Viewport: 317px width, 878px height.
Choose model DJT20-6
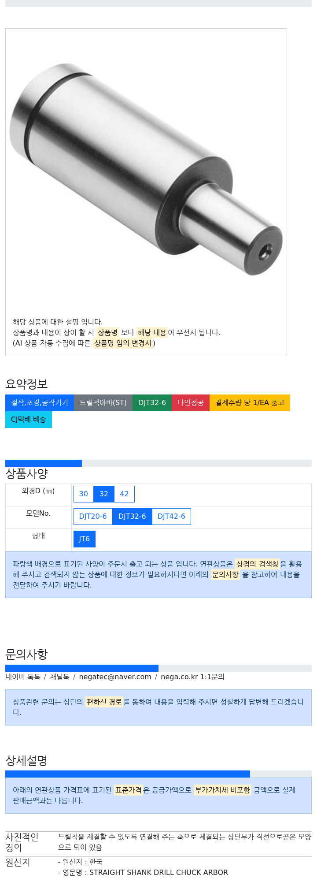93,517
